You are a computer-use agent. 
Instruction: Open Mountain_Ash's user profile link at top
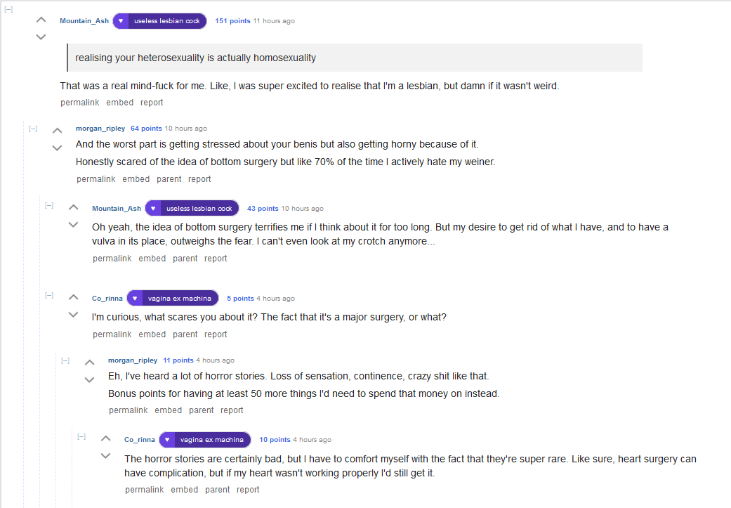84,21
